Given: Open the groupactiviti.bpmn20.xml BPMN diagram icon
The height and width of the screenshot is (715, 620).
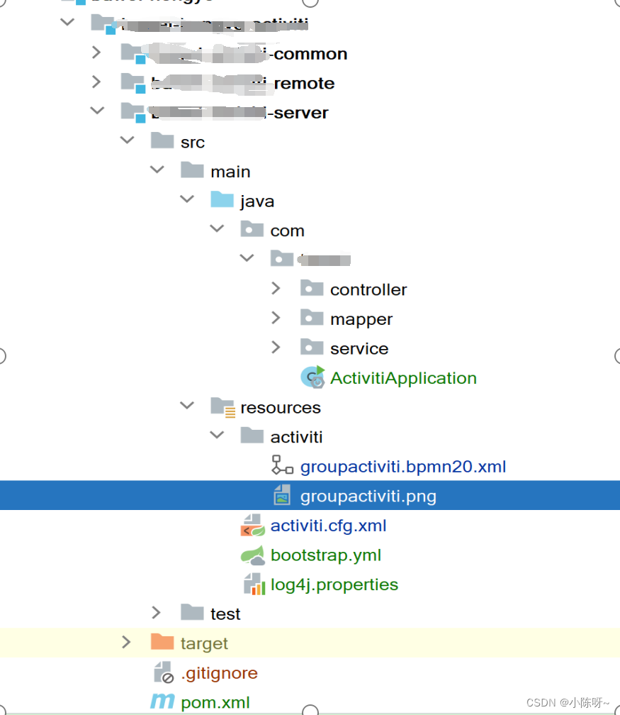Looking at the screenshot, I should click(283, 466).
